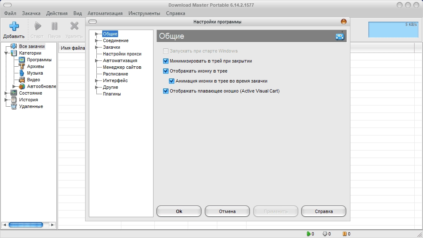Image resolution: width=423 pixels, height=238 pixels.
Task: Click the Видео category icon
Action: point(22,80)
